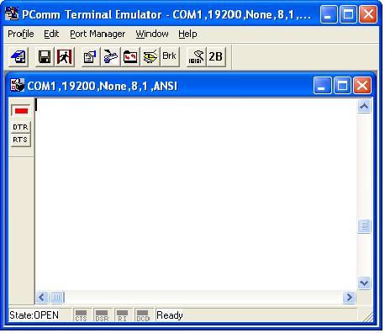The image size is (385, 333).
Task: Minimize the PComm Terminal Emulator window
Action: (x=329, y=14)
